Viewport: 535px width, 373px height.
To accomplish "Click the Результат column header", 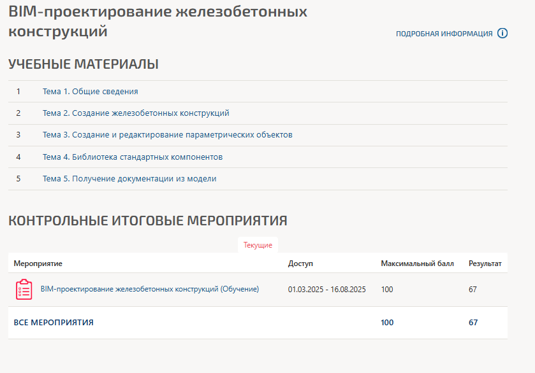I will tap(485, 264).
